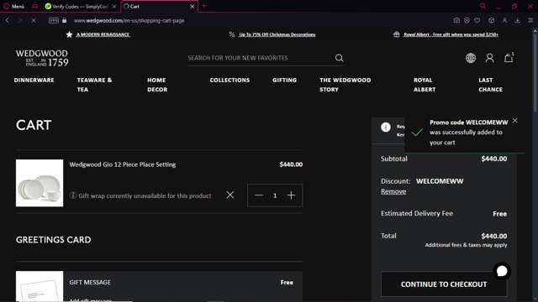
Task: Open the browser easy setup icon
Action: 530,20
